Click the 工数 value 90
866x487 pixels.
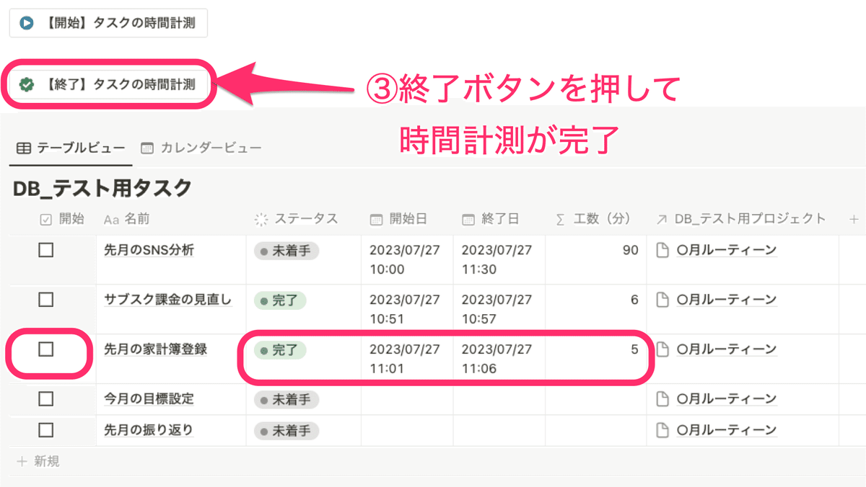coord(631,251)
